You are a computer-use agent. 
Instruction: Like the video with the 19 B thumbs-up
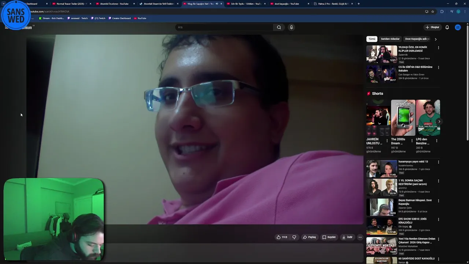pyautogui.click(x=282, y=237)
